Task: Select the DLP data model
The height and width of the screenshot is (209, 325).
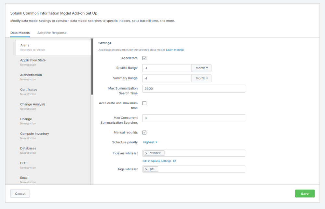Action: (53, 165)
